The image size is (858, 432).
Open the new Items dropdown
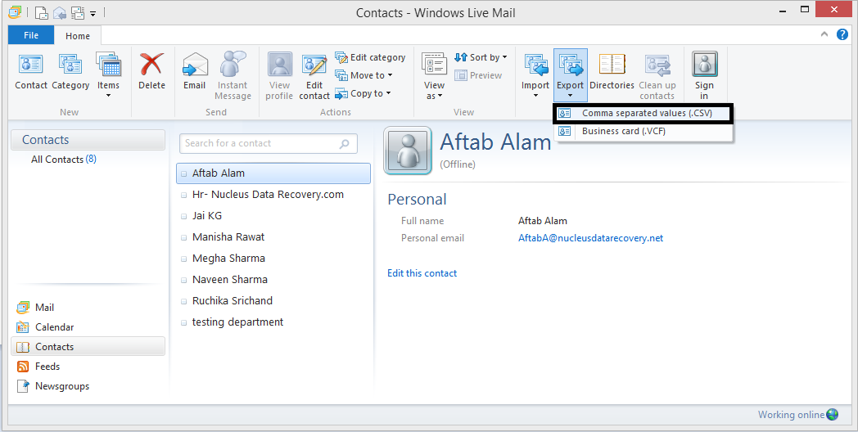[x=108, y=75]
